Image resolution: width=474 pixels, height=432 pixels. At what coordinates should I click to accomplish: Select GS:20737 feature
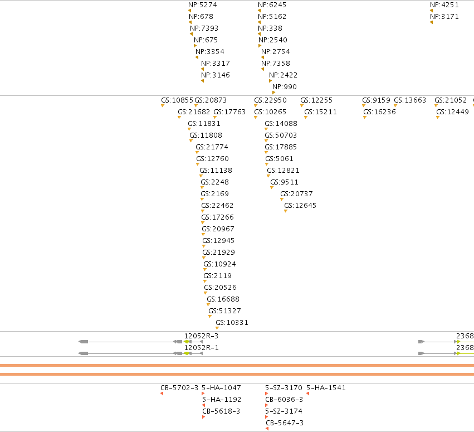[296, 194]
